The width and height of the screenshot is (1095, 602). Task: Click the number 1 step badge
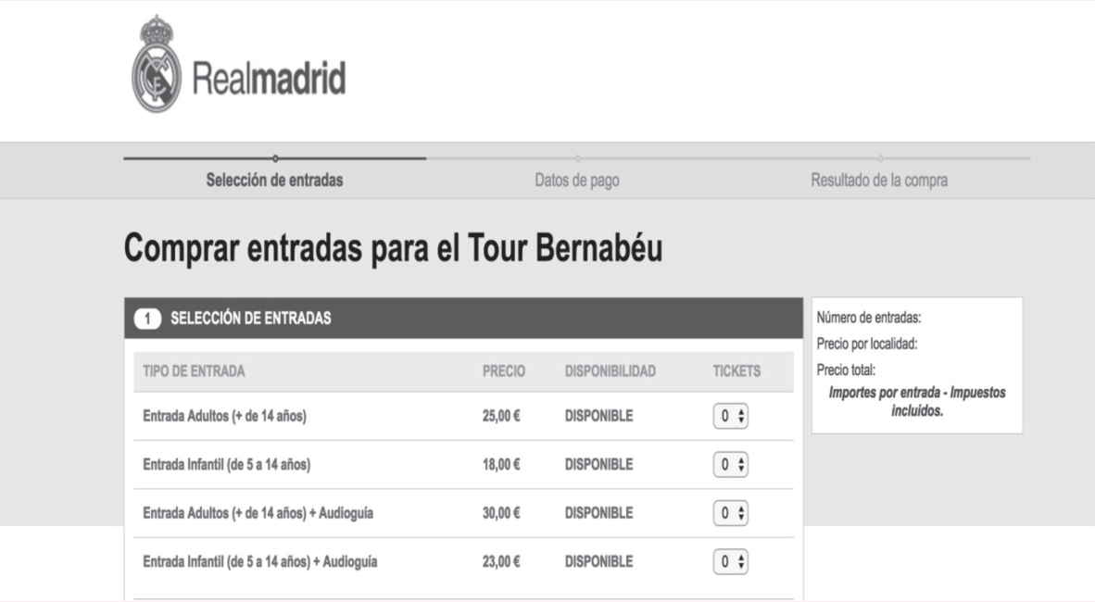(148, 319)
